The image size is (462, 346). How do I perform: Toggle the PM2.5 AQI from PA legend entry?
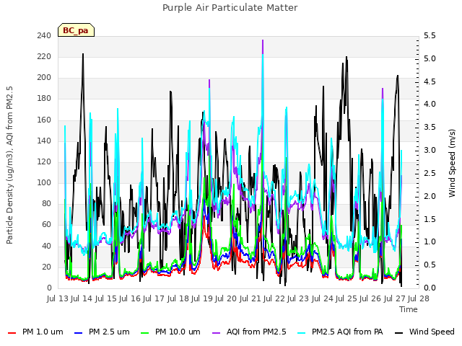pyautogui.click(x=340, y=332)
